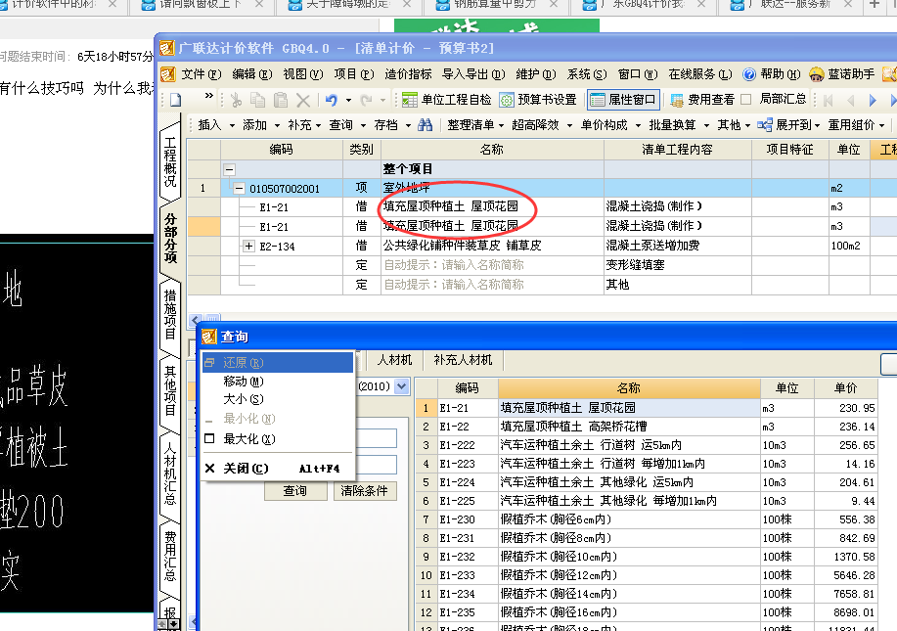
Task: Open the 插入 dropdown arrow
Action: [232, 125]
